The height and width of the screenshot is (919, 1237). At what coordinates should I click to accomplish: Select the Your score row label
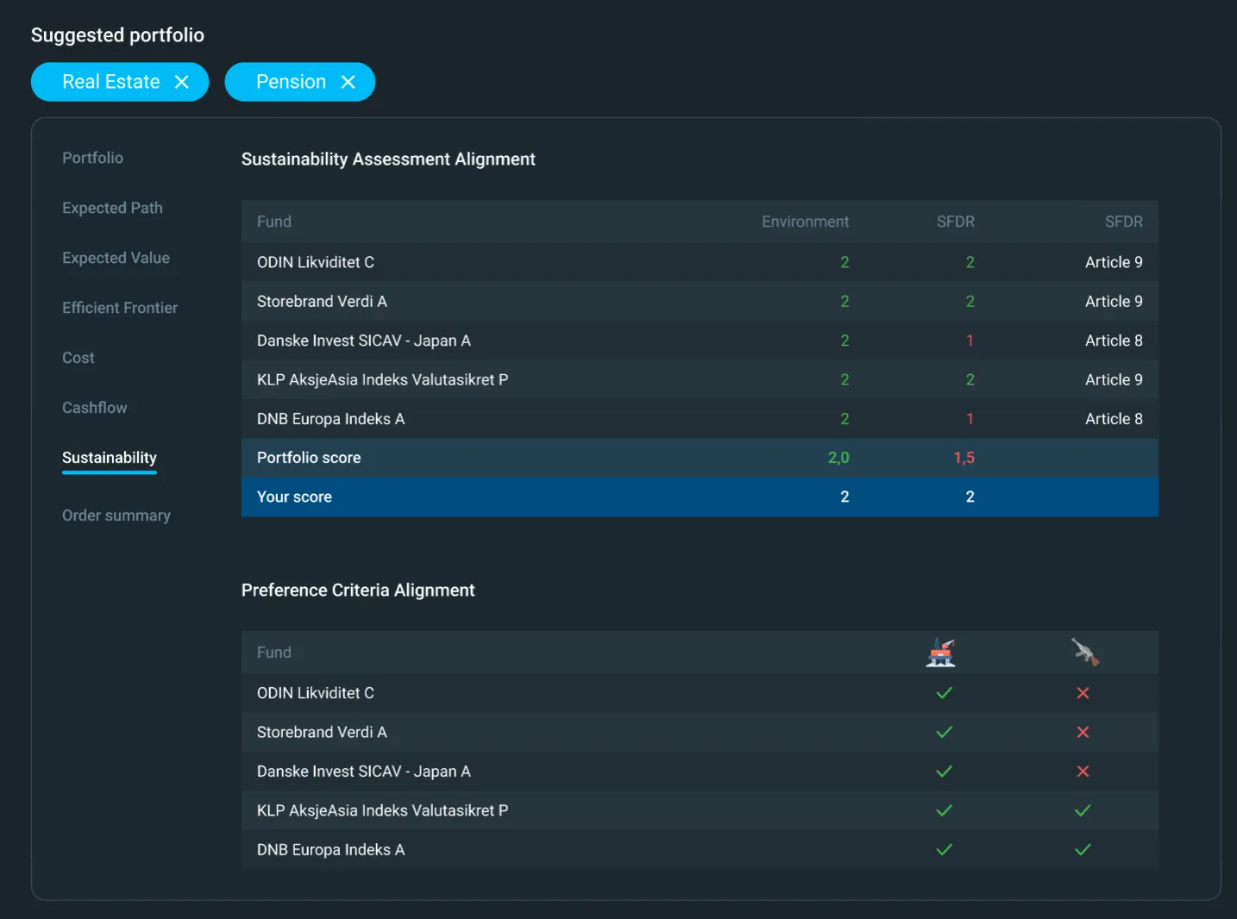(294, 497)
